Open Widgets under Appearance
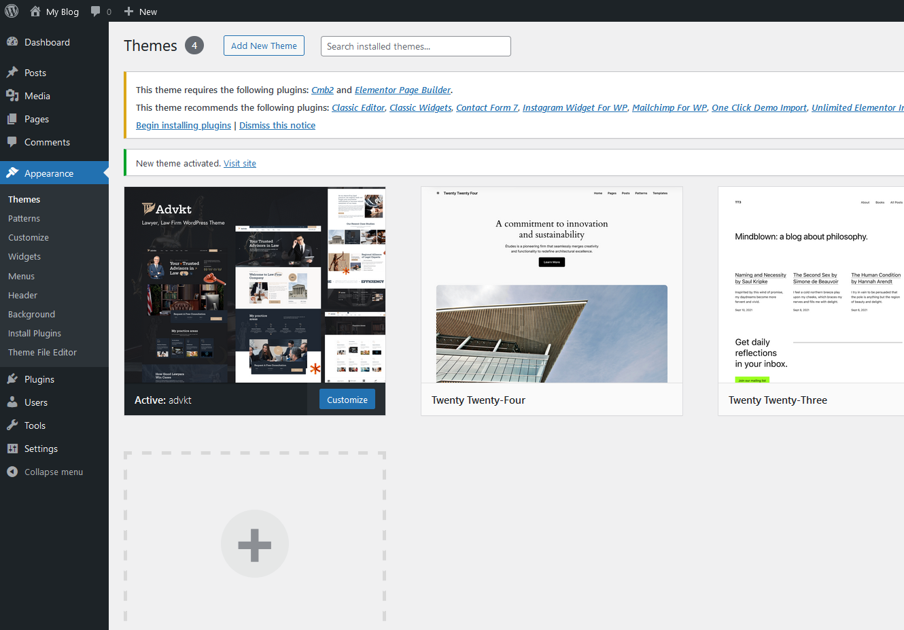Image resolution: width=904 pixels, height=630 pixels. pyautogui.click(x=24, y=256)
